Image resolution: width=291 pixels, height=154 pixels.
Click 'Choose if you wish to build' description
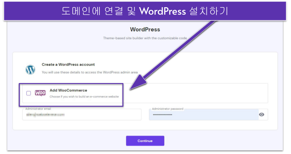tap(84, 97)
